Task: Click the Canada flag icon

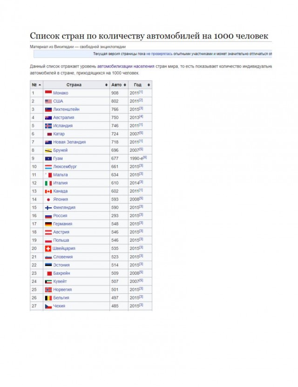Action: (48, 191)
